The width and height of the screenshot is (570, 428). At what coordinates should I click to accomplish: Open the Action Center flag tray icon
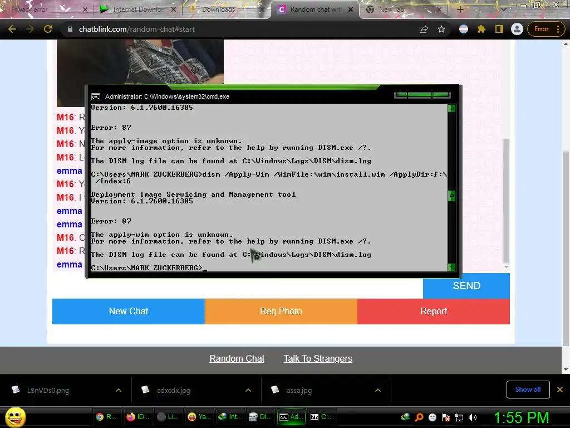[446, 417]
